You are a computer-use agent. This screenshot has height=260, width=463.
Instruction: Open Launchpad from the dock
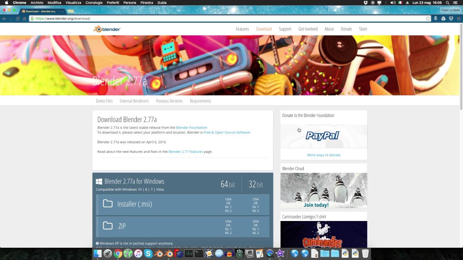click(108, 253)
